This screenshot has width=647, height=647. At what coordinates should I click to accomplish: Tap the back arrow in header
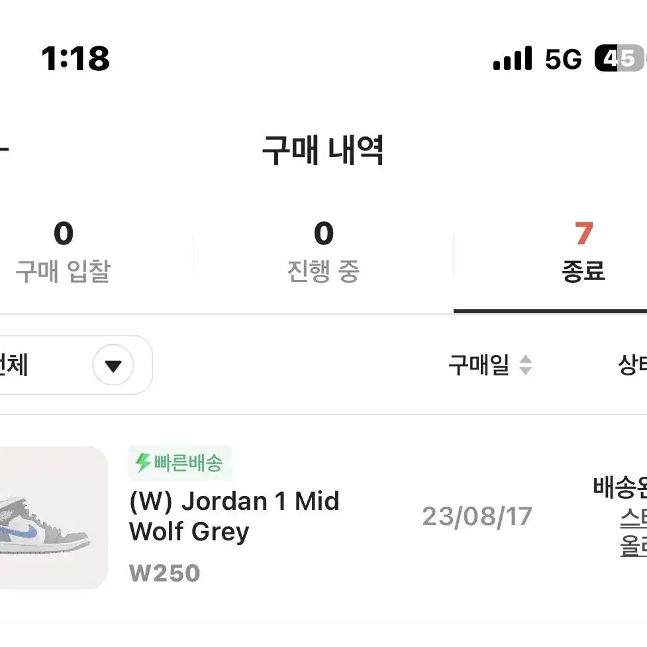[3, 150]
